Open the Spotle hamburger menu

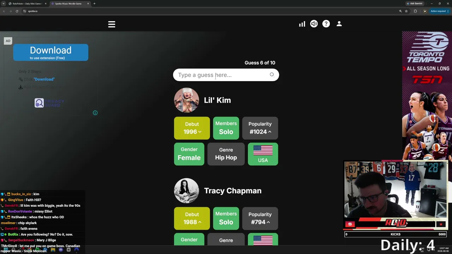click(112, 24)
